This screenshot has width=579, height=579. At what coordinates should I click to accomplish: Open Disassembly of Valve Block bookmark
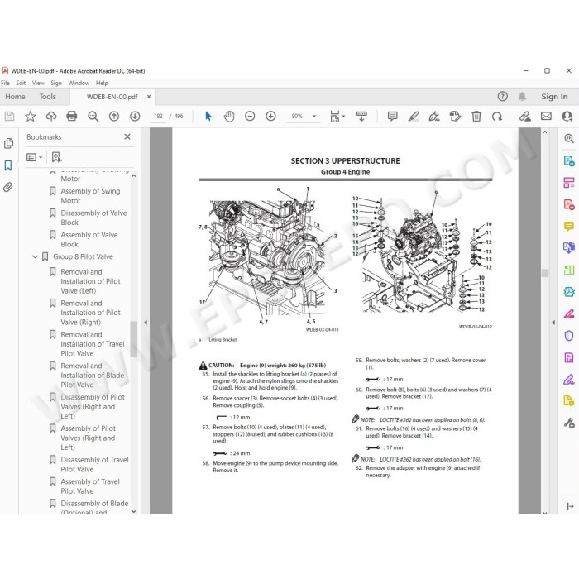click(x=93, y=218)
